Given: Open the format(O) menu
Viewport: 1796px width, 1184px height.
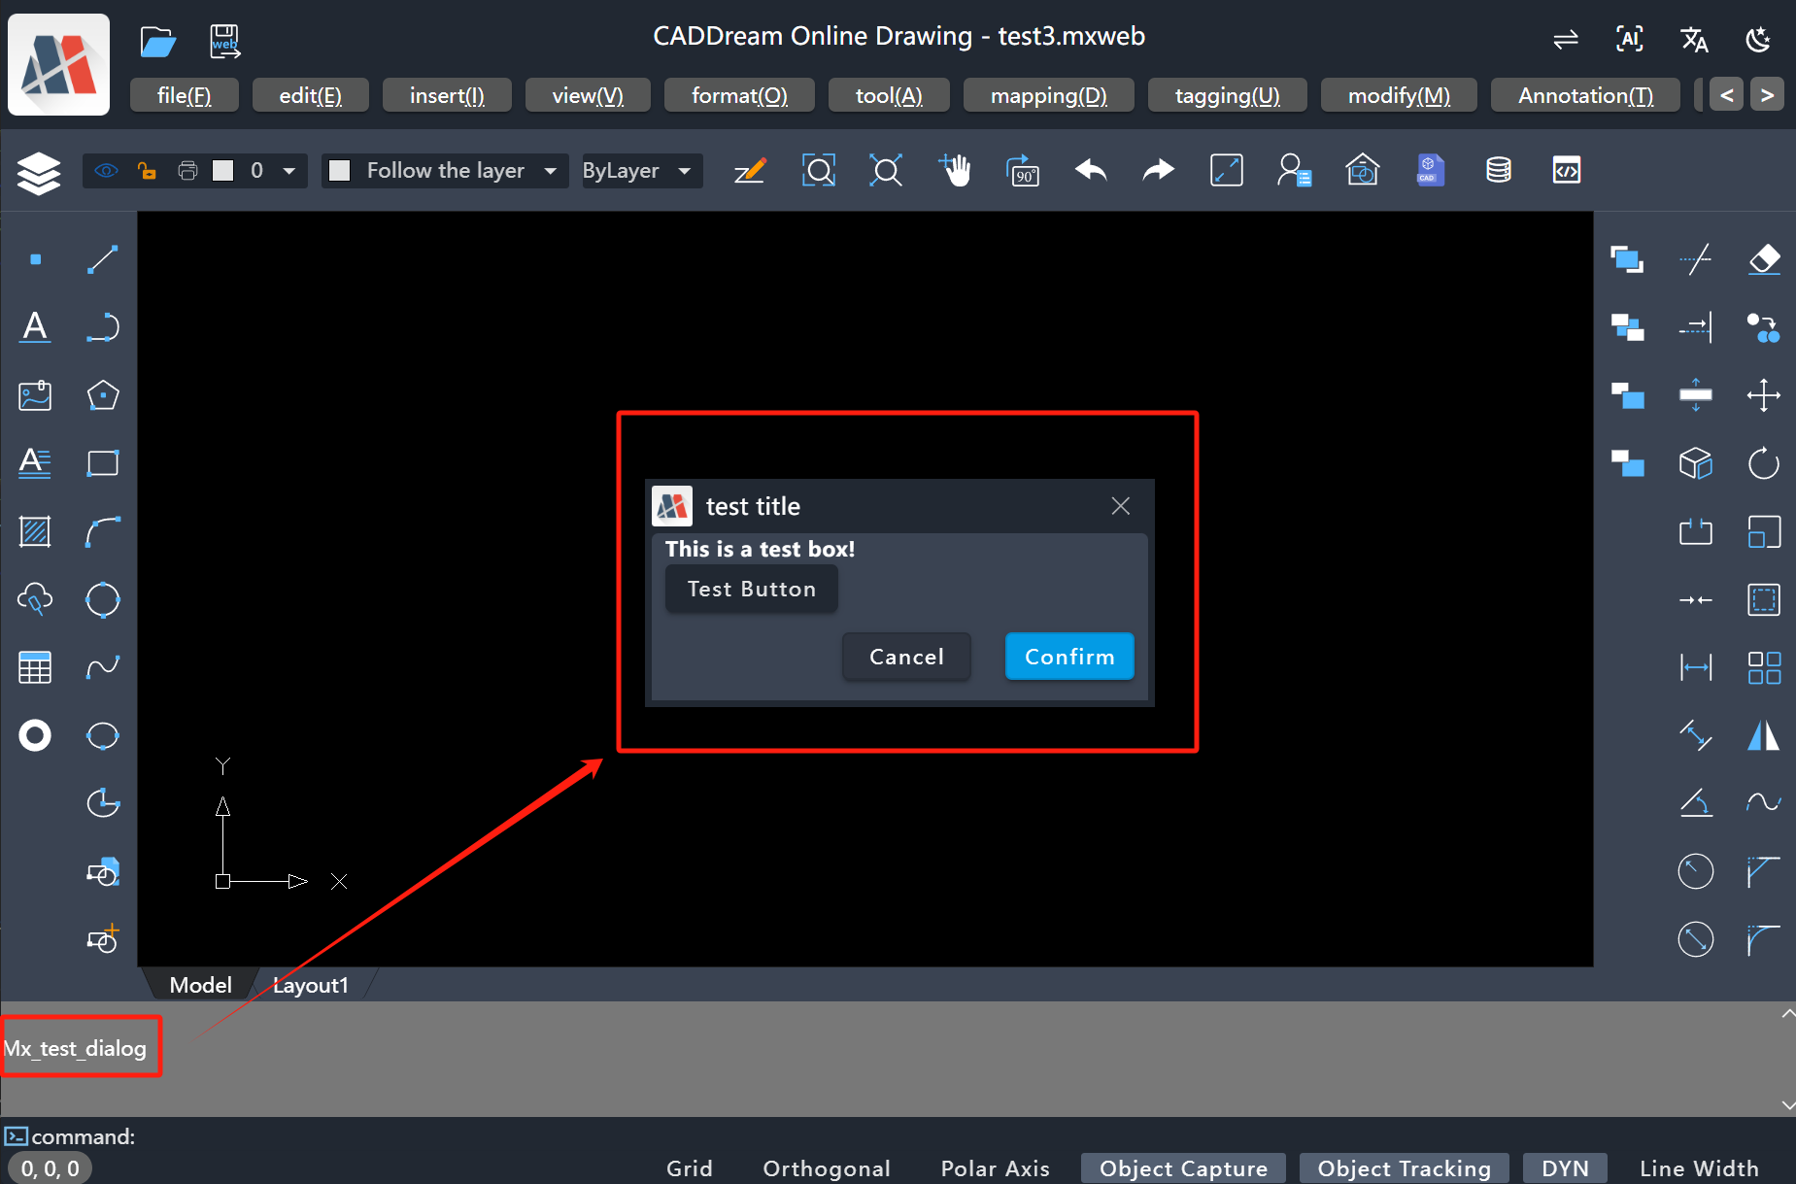Looking at the screenshot, I should (738, 95).
